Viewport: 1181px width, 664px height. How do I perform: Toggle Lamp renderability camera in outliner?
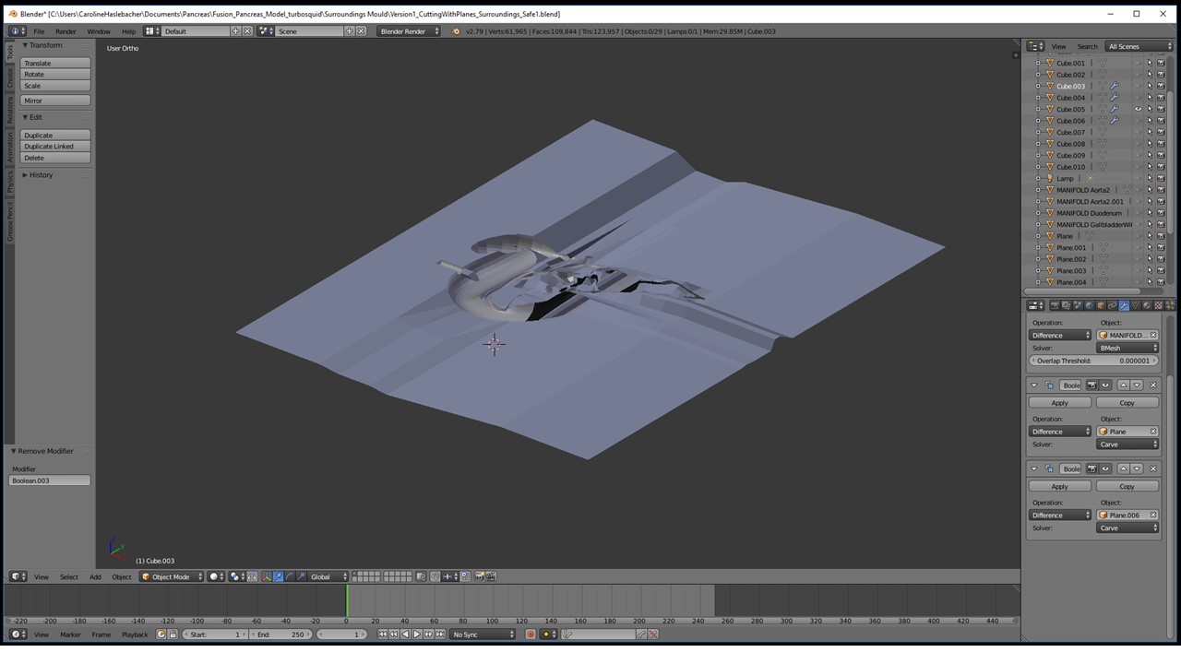pyautogui.click(x=1161, y=178)
